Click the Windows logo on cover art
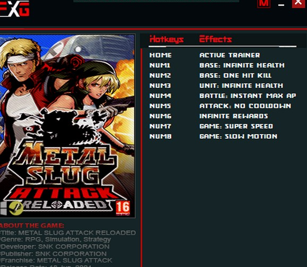The height and width of the screenshot is (267, 307). pos(3,209)
